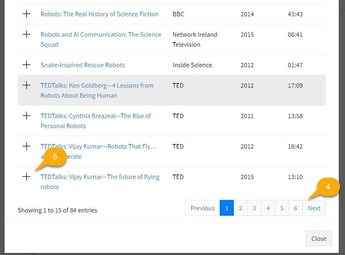Click plus icon beside Robots and AI Communication

click(26, 34)
